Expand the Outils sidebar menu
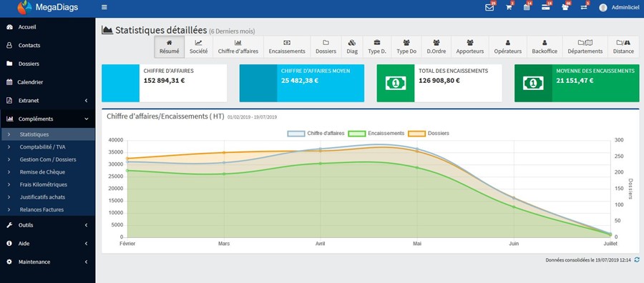Viewport: 644px width, 283px height. point(48,225)
